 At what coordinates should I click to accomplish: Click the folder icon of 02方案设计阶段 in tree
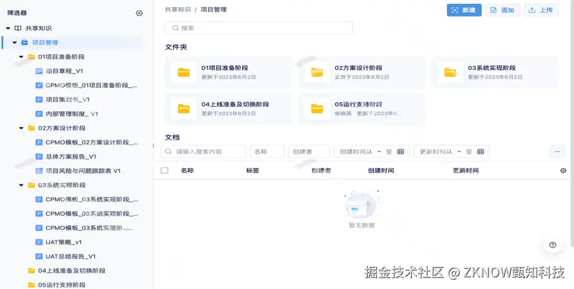coord(31,128)
